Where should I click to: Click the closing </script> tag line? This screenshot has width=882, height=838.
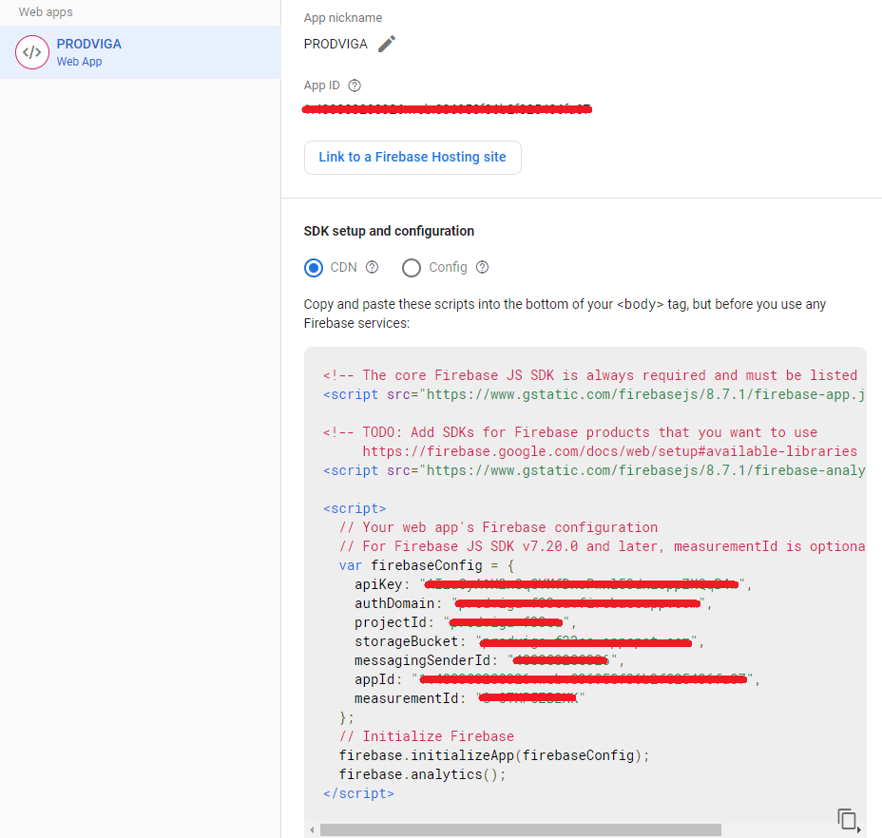pos(358,793)
